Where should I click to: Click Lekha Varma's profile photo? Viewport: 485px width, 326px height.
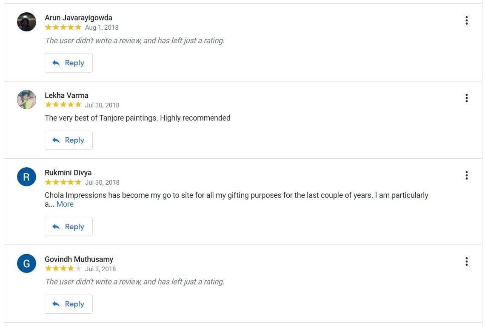click(26, 99)
